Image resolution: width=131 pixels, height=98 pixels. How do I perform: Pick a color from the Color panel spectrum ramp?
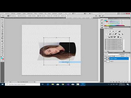(x=114, y=25)
